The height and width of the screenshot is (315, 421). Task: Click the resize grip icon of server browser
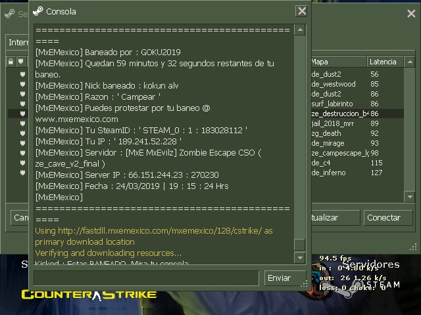pos(413,247)
